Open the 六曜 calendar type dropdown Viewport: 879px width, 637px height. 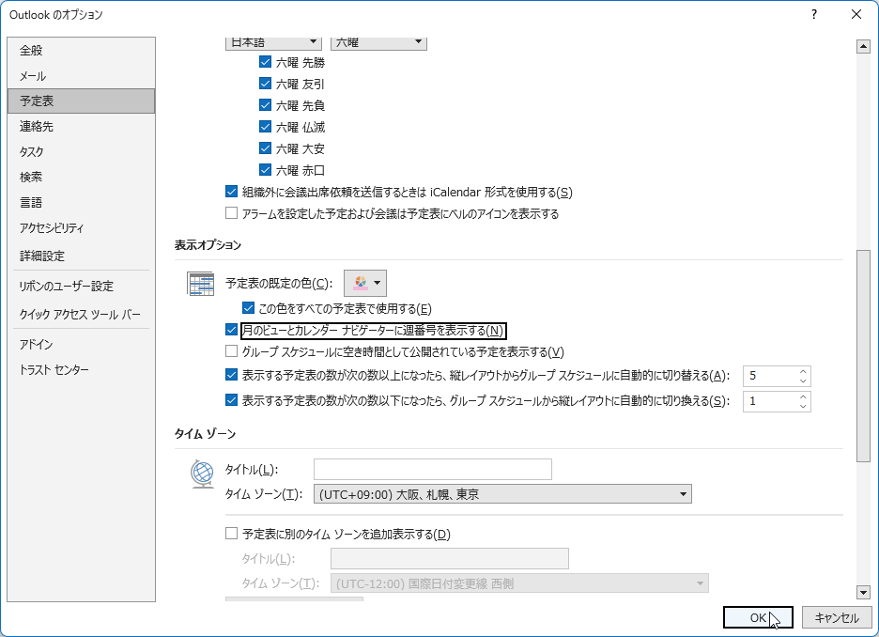point(379,43)
